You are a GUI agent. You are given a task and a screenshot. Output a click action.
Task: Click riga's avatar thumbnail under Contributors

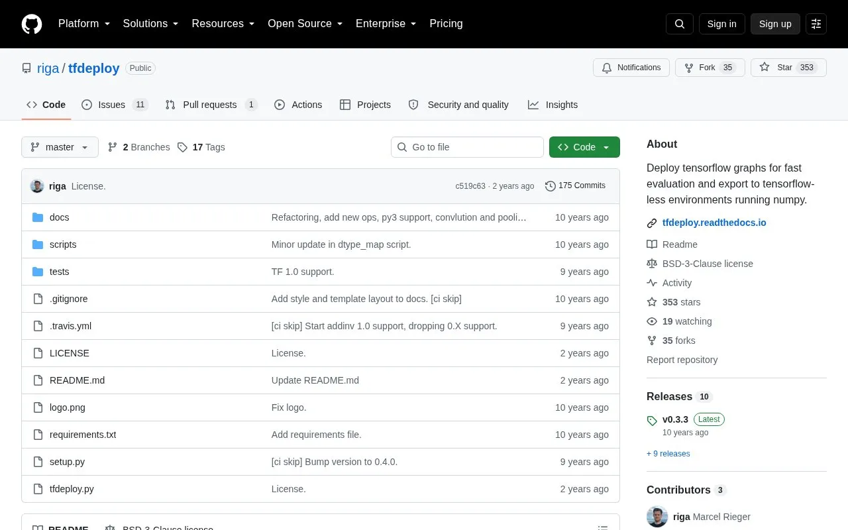[657, 517]
